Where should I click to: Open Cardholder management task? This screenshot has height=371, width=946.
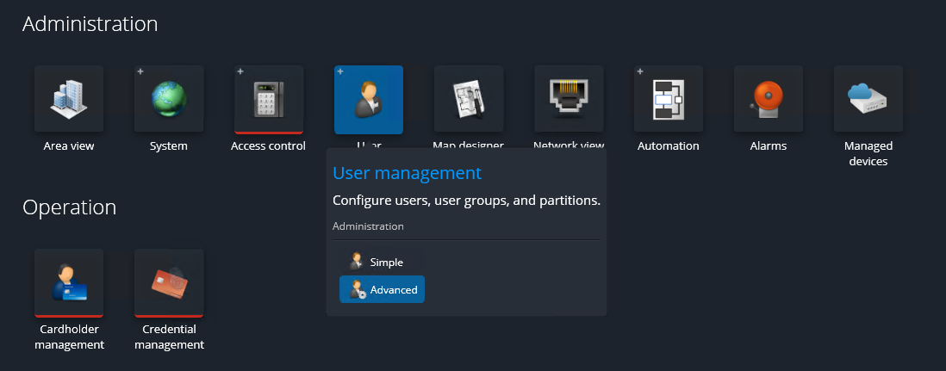tap(69, 282)
